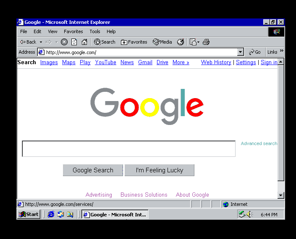This screenshot has width=296, height=239.
Task: Open the Web History link
Action: click(216, 62)
